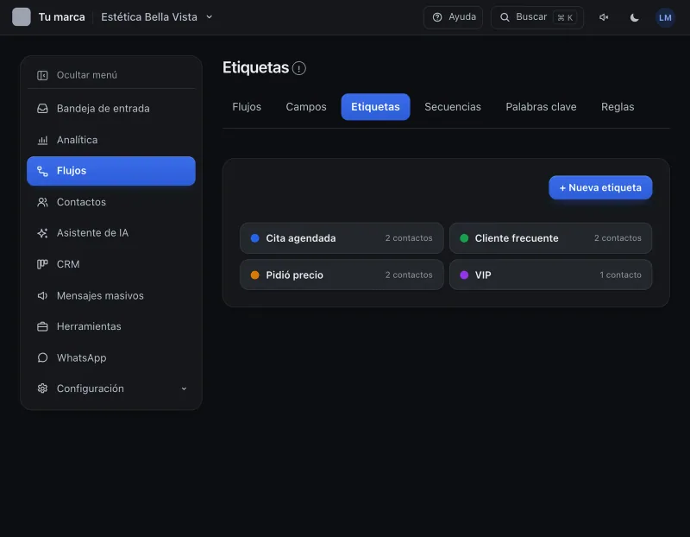This screenshot has height=537, width=690.
Task: Expand the Configuración chevron
Action: (x=184, y=389)
